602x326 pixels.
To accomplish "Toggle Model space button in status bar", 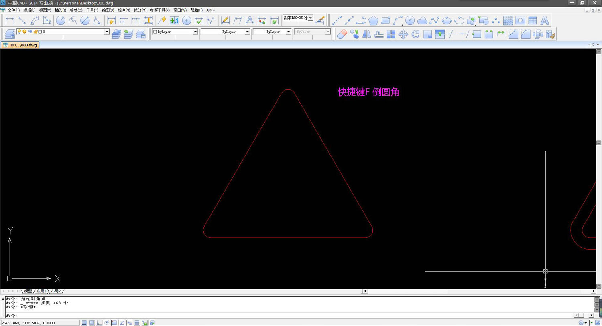I will pos(152,323).
